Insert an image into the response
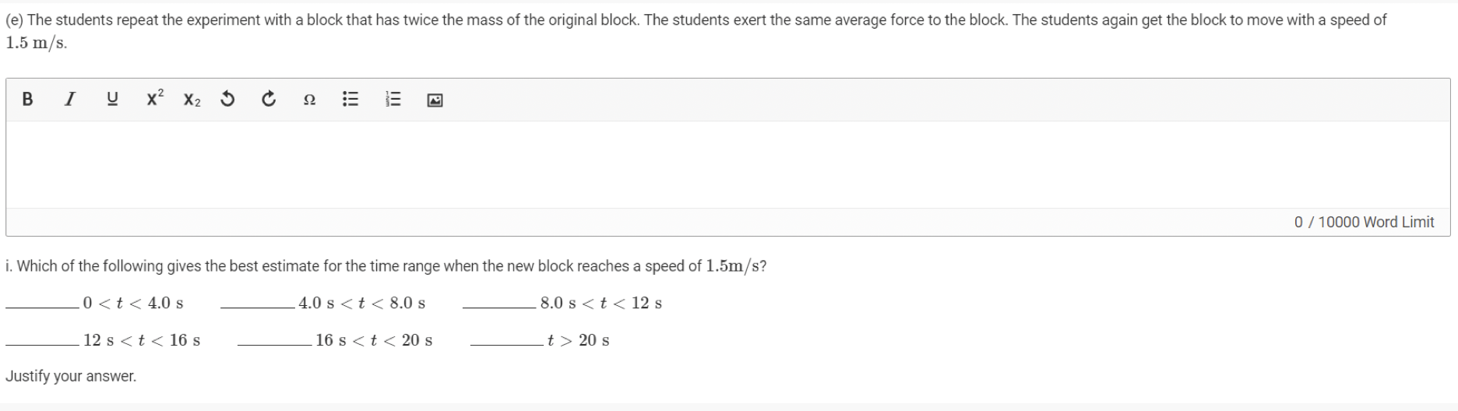The image size is (1458, 411). (x=435, y=100)
